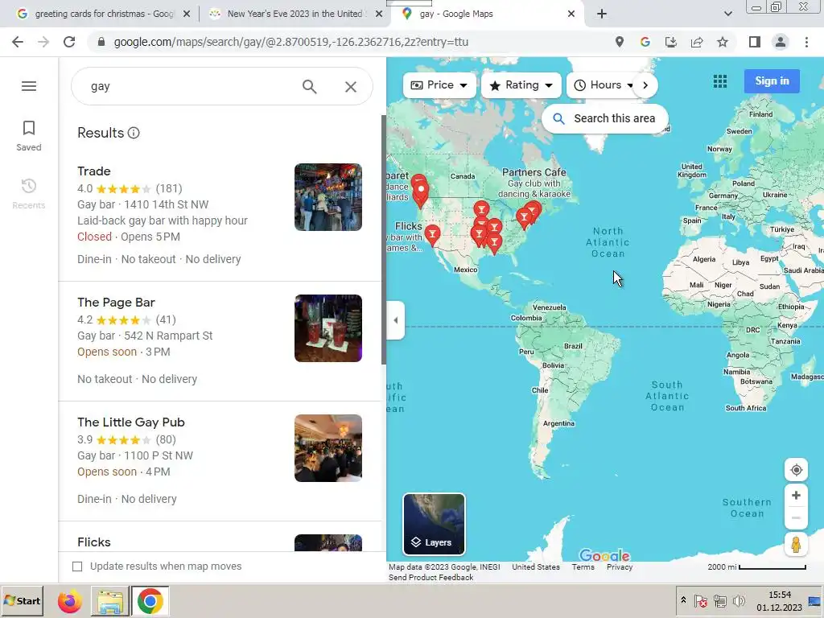Close the gay - Google Maps tab

pos(571,14)
